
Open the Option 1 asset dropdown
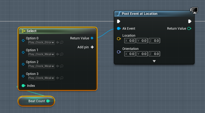(x=41, y=54)
